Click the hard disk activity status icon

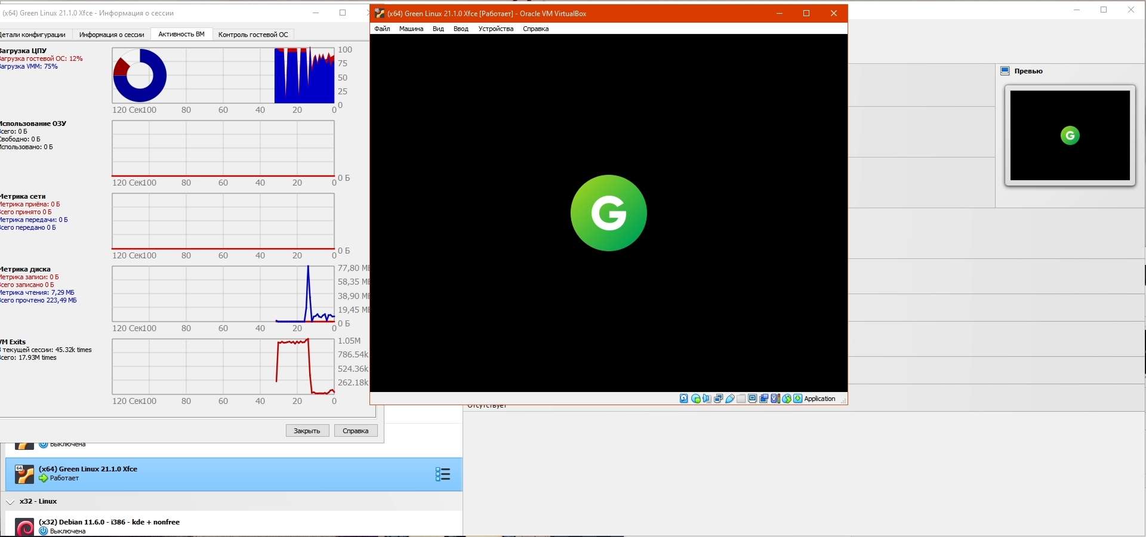click(684, 399)
